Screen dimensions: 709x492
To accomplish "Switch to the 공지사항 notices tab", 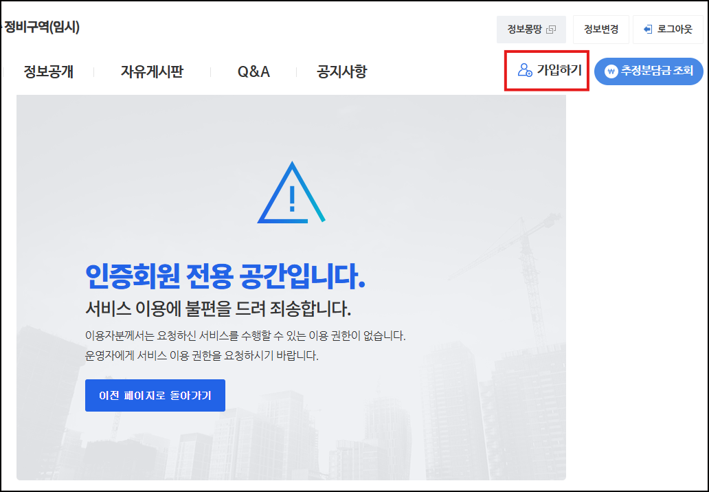I will pyautogui.click(x=344, y=71).
